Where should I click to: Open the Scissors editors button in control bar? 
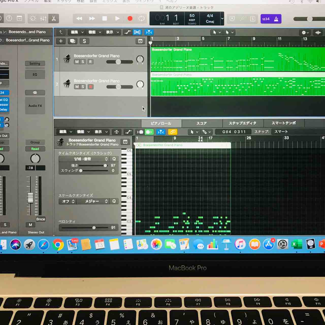tap(54, 19)
